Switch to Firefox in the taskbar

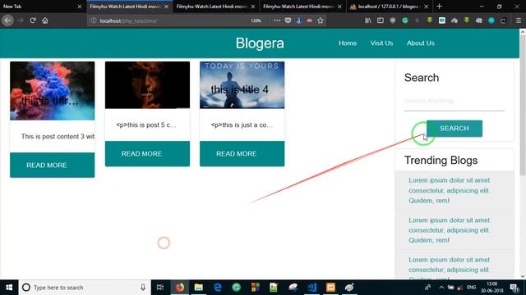pos(180,288)
